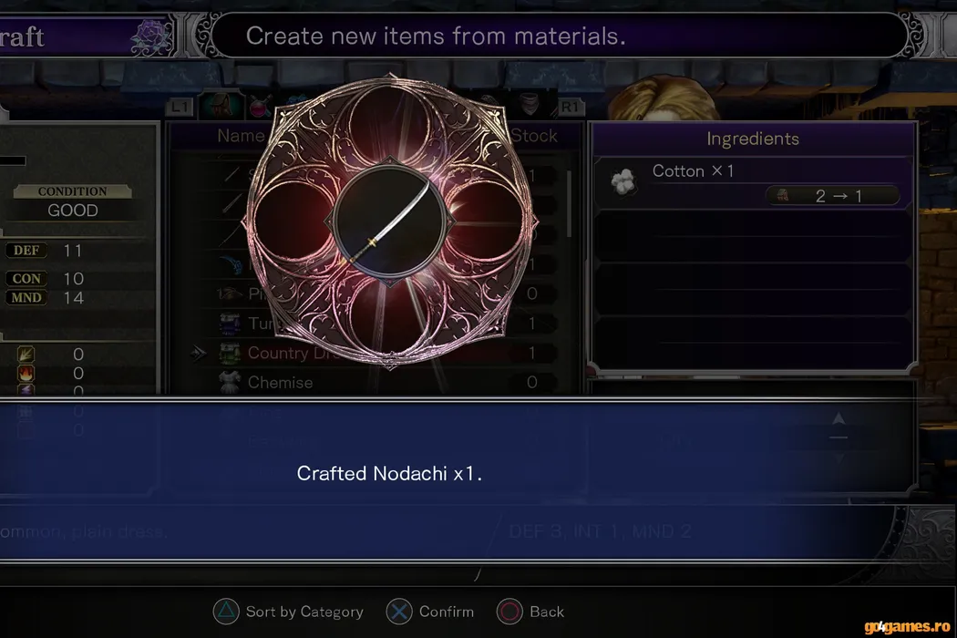Click the potion category tab icon
957x638 pixels.
pos(260,107)
